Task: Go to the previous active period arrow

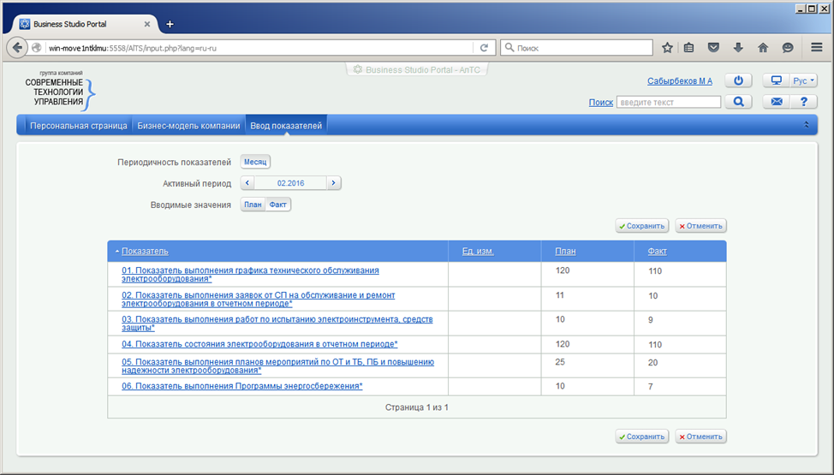Action: (x=247, y=183)
